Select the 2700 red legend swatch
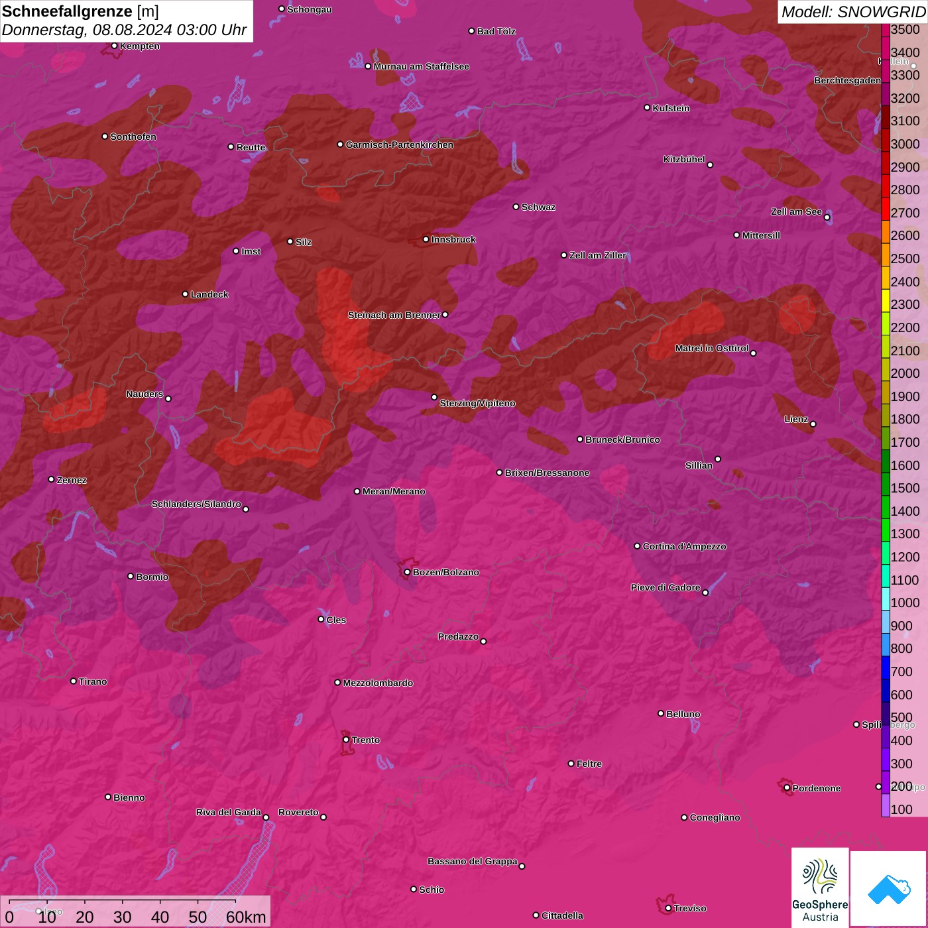928x928 pixels. (885, 209)
